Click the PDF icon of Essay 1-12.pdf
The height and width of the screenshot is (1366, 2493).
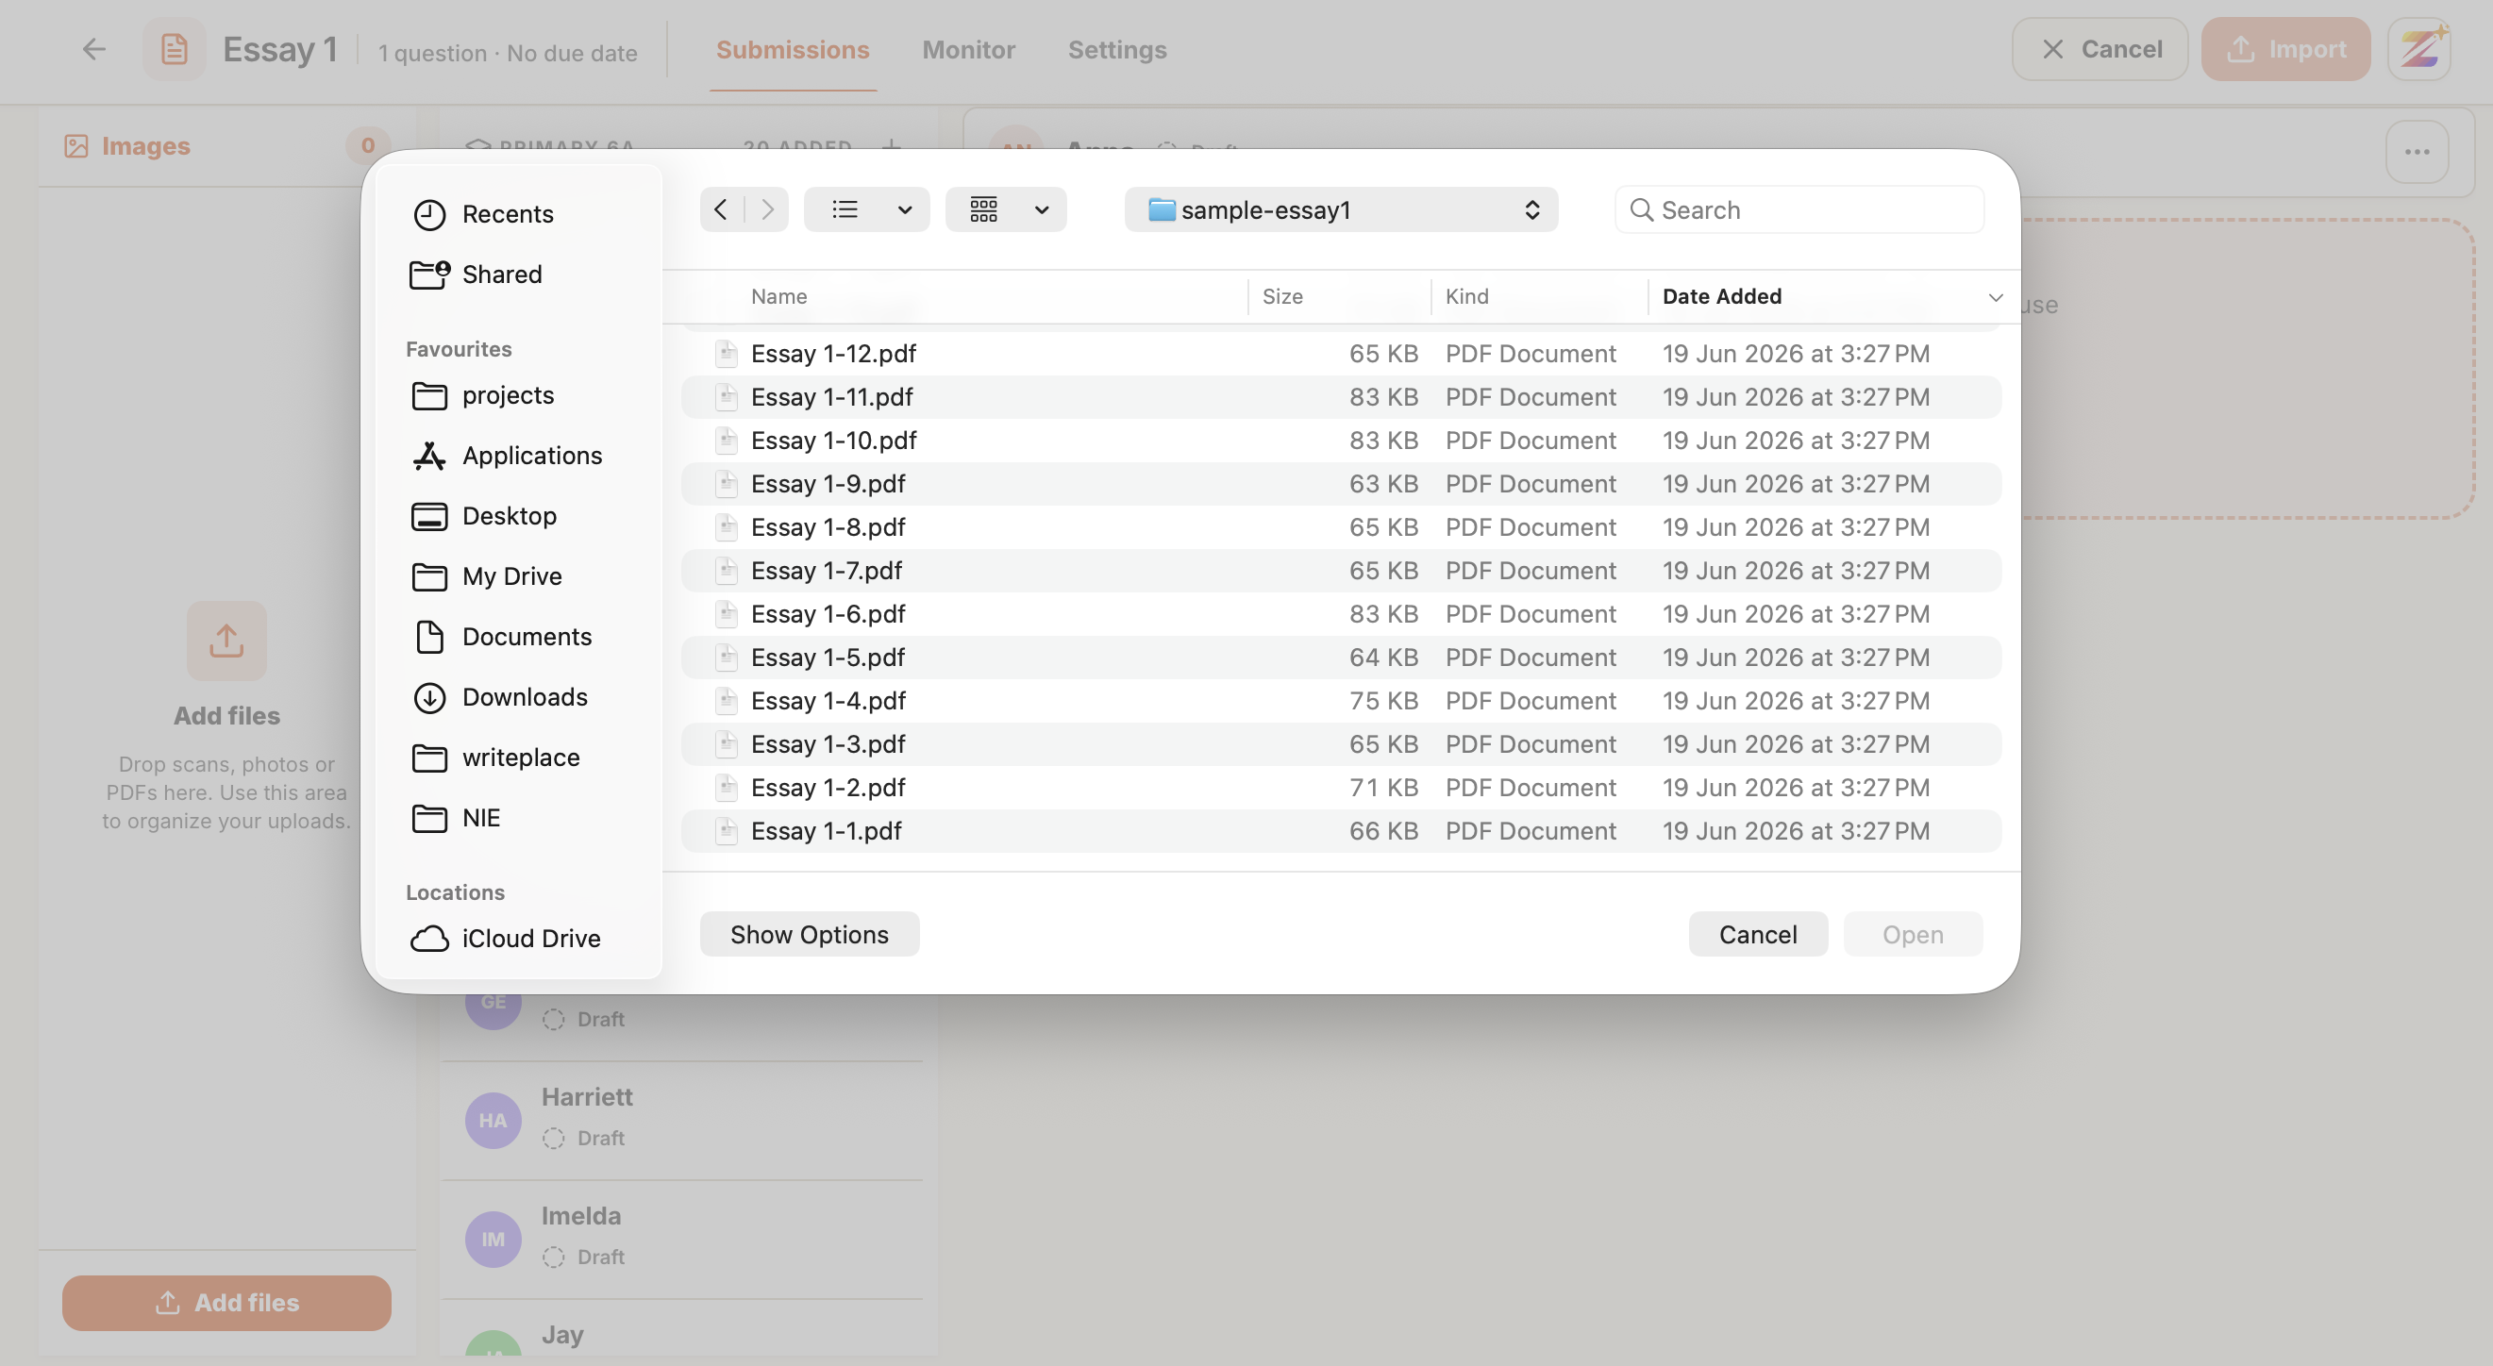point(726,354)
